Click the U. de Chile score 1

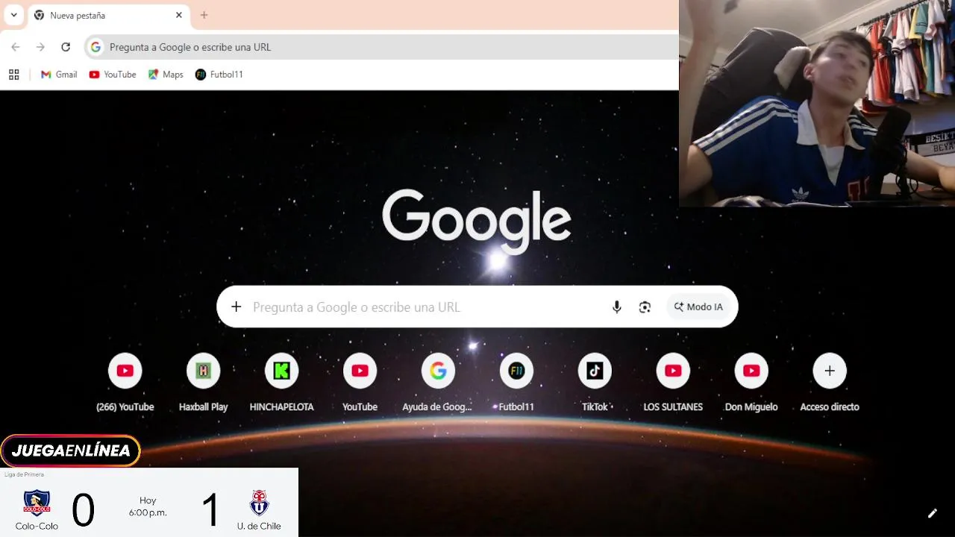tap(210, 511)
